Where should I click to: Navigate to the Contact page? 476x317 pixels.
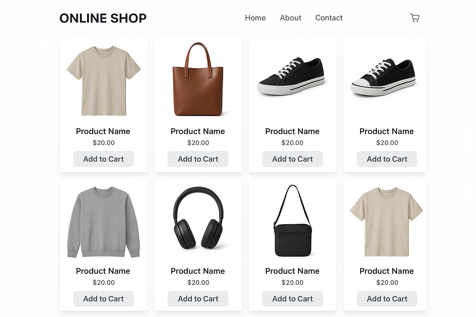pyautogui.click(x=329, y=18)
